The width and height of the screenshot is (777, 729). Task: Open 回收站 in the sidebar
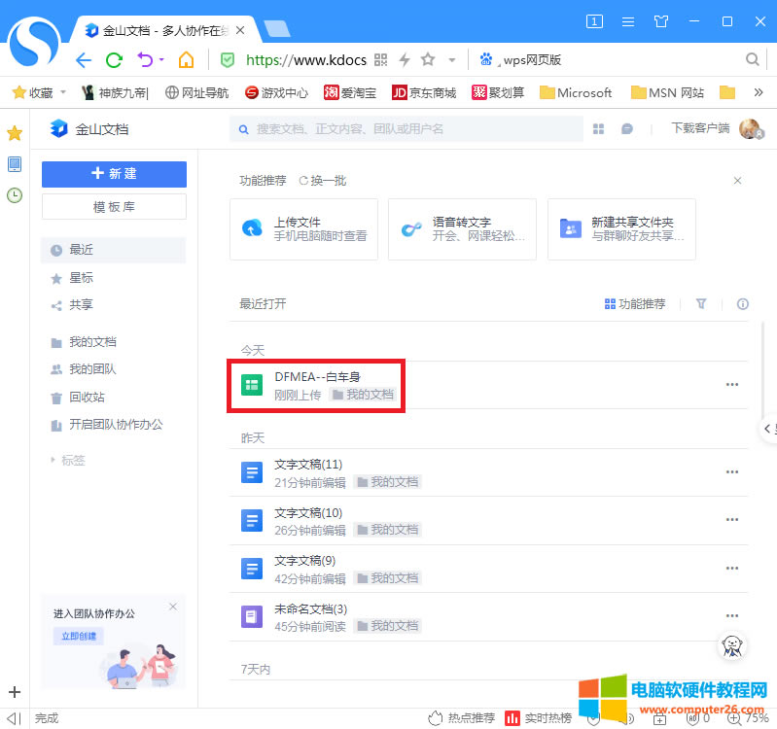click(x=87, y=398)
